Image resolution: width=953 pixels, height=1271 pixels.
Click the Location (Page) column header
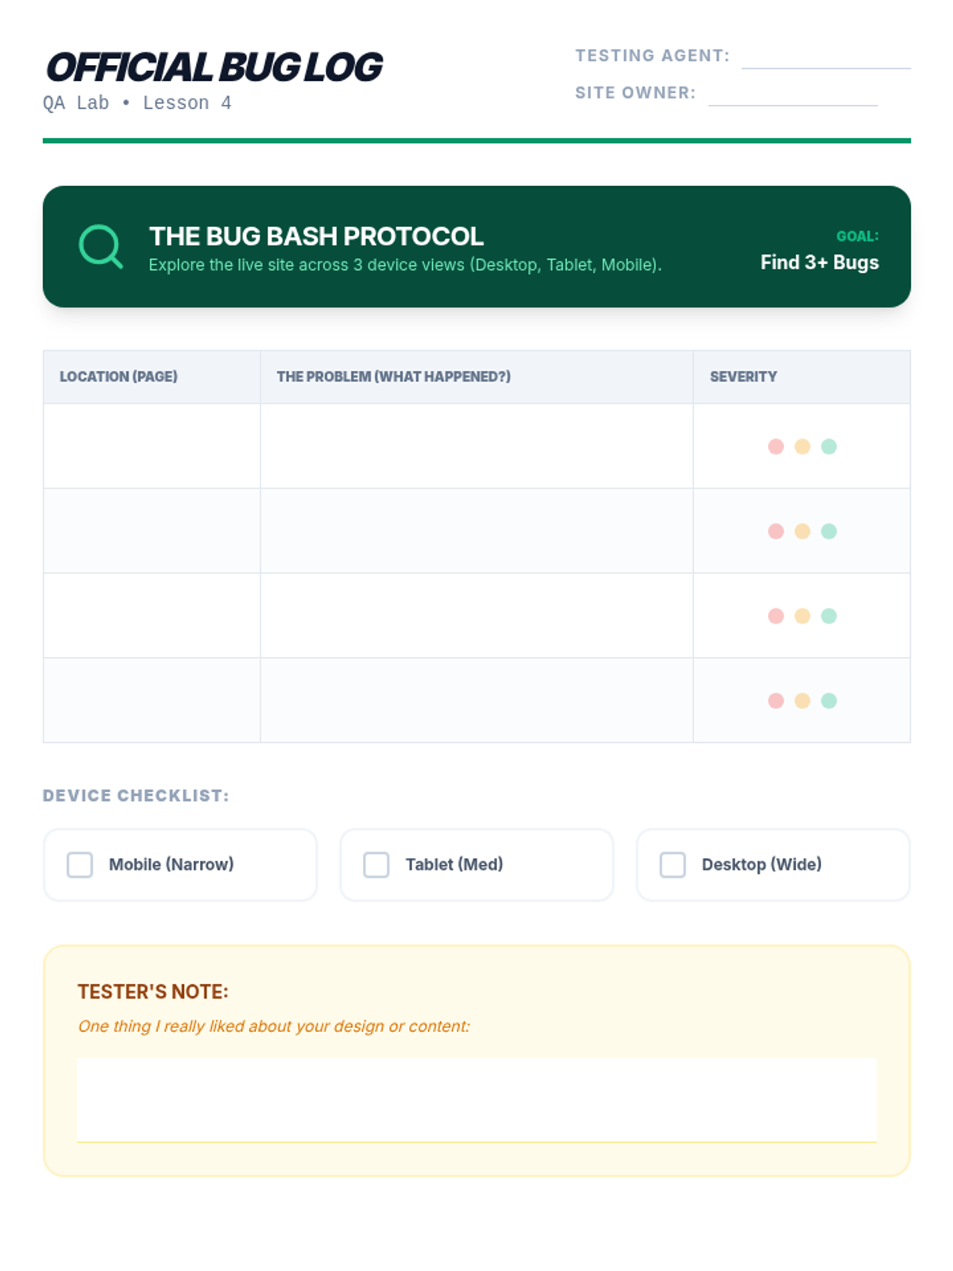118,377
